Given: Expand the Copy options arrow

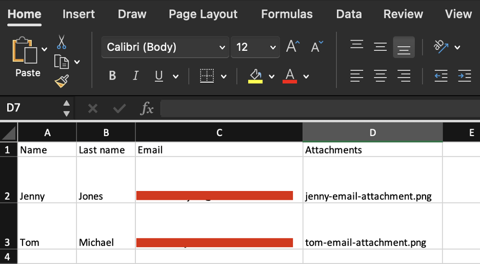Looking at the screenshot, I should coord(77,62).
